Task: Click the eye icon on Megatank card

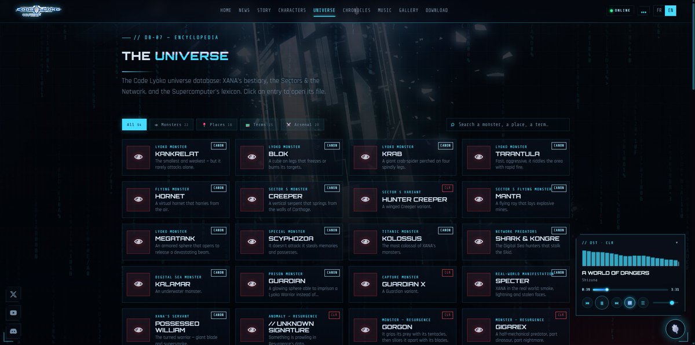Action: point(138,241)
